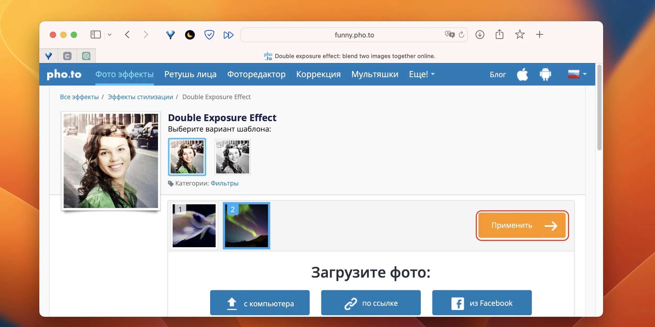
Task: Click the funny.pho.to address bar
Action: coord(354,35)
